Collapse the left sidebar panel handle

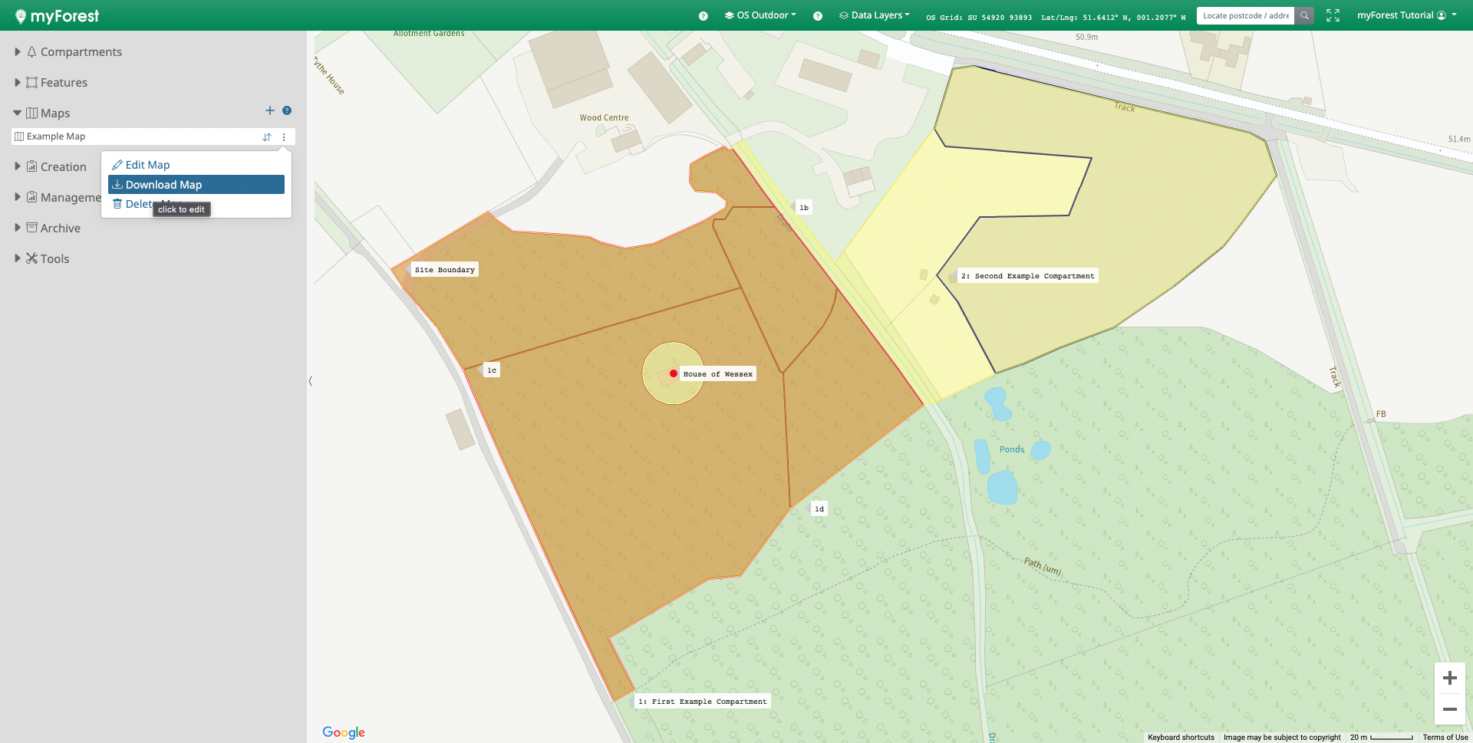(310, 381)
